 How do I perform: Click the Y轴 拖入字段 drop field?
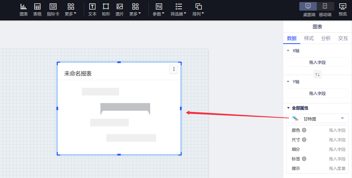click(x=317, y=93)
